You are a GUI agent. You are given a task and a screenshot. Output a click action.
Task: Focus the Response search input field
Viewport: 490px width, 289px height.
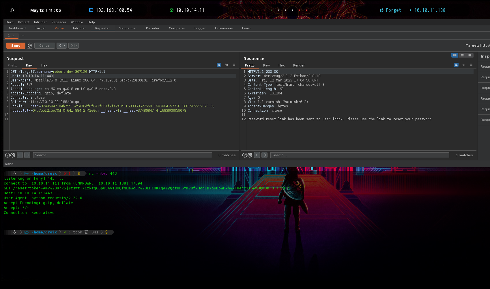[360, 155]
